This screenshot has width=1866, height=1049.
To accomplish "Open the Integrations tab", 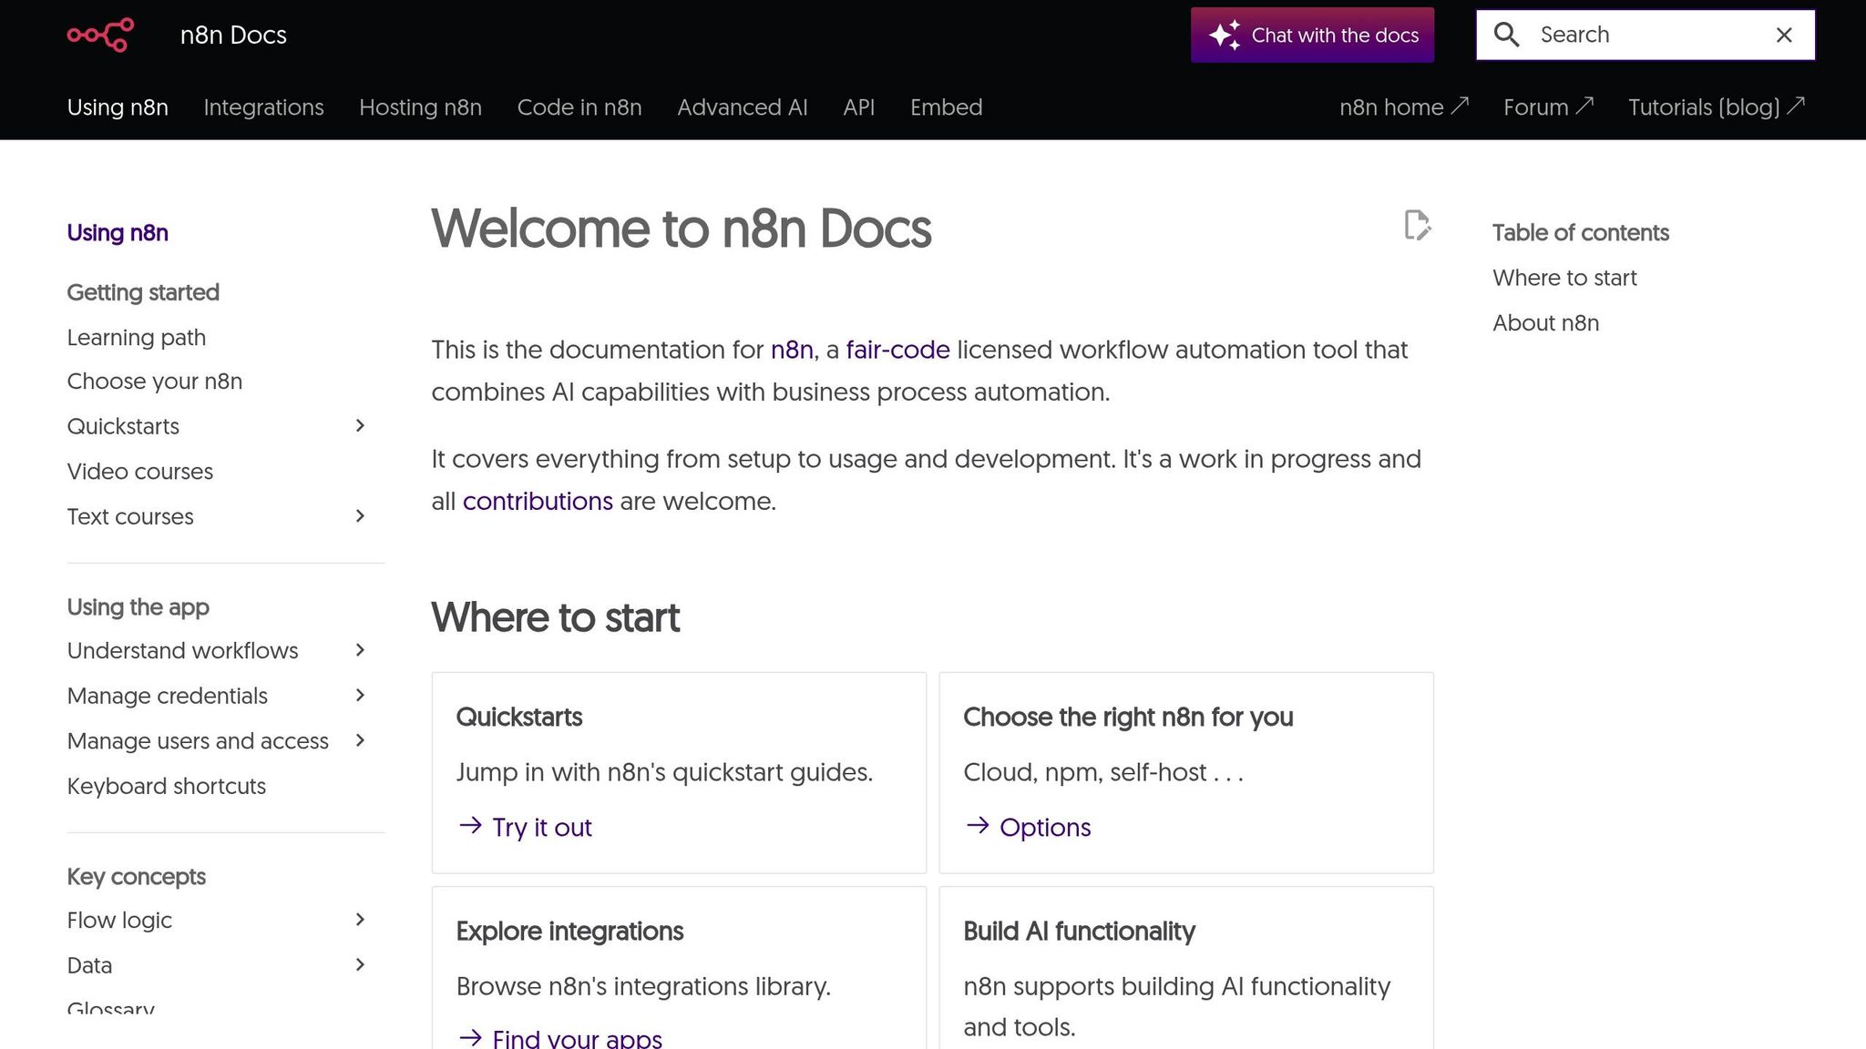I will pos(263,107).
